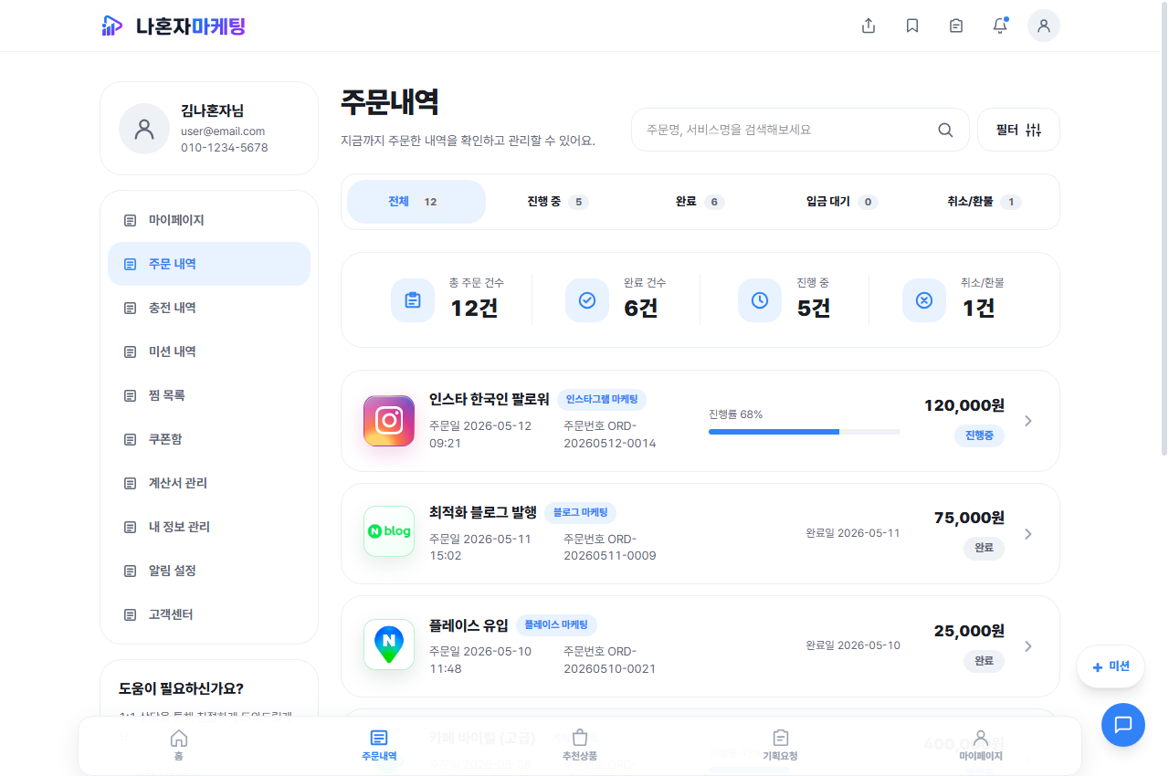Click the 취소/환불 X circle icon

coord(924,300)
